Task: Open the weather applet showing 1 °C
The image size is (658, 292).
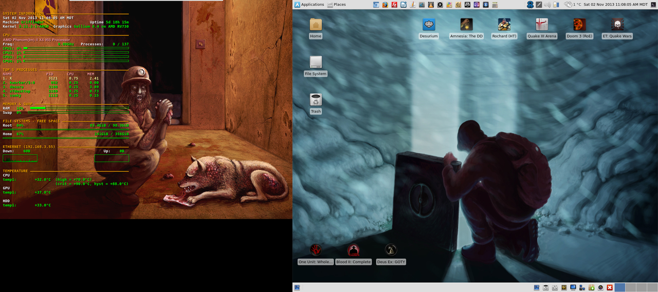Action: tap(573, 5)
